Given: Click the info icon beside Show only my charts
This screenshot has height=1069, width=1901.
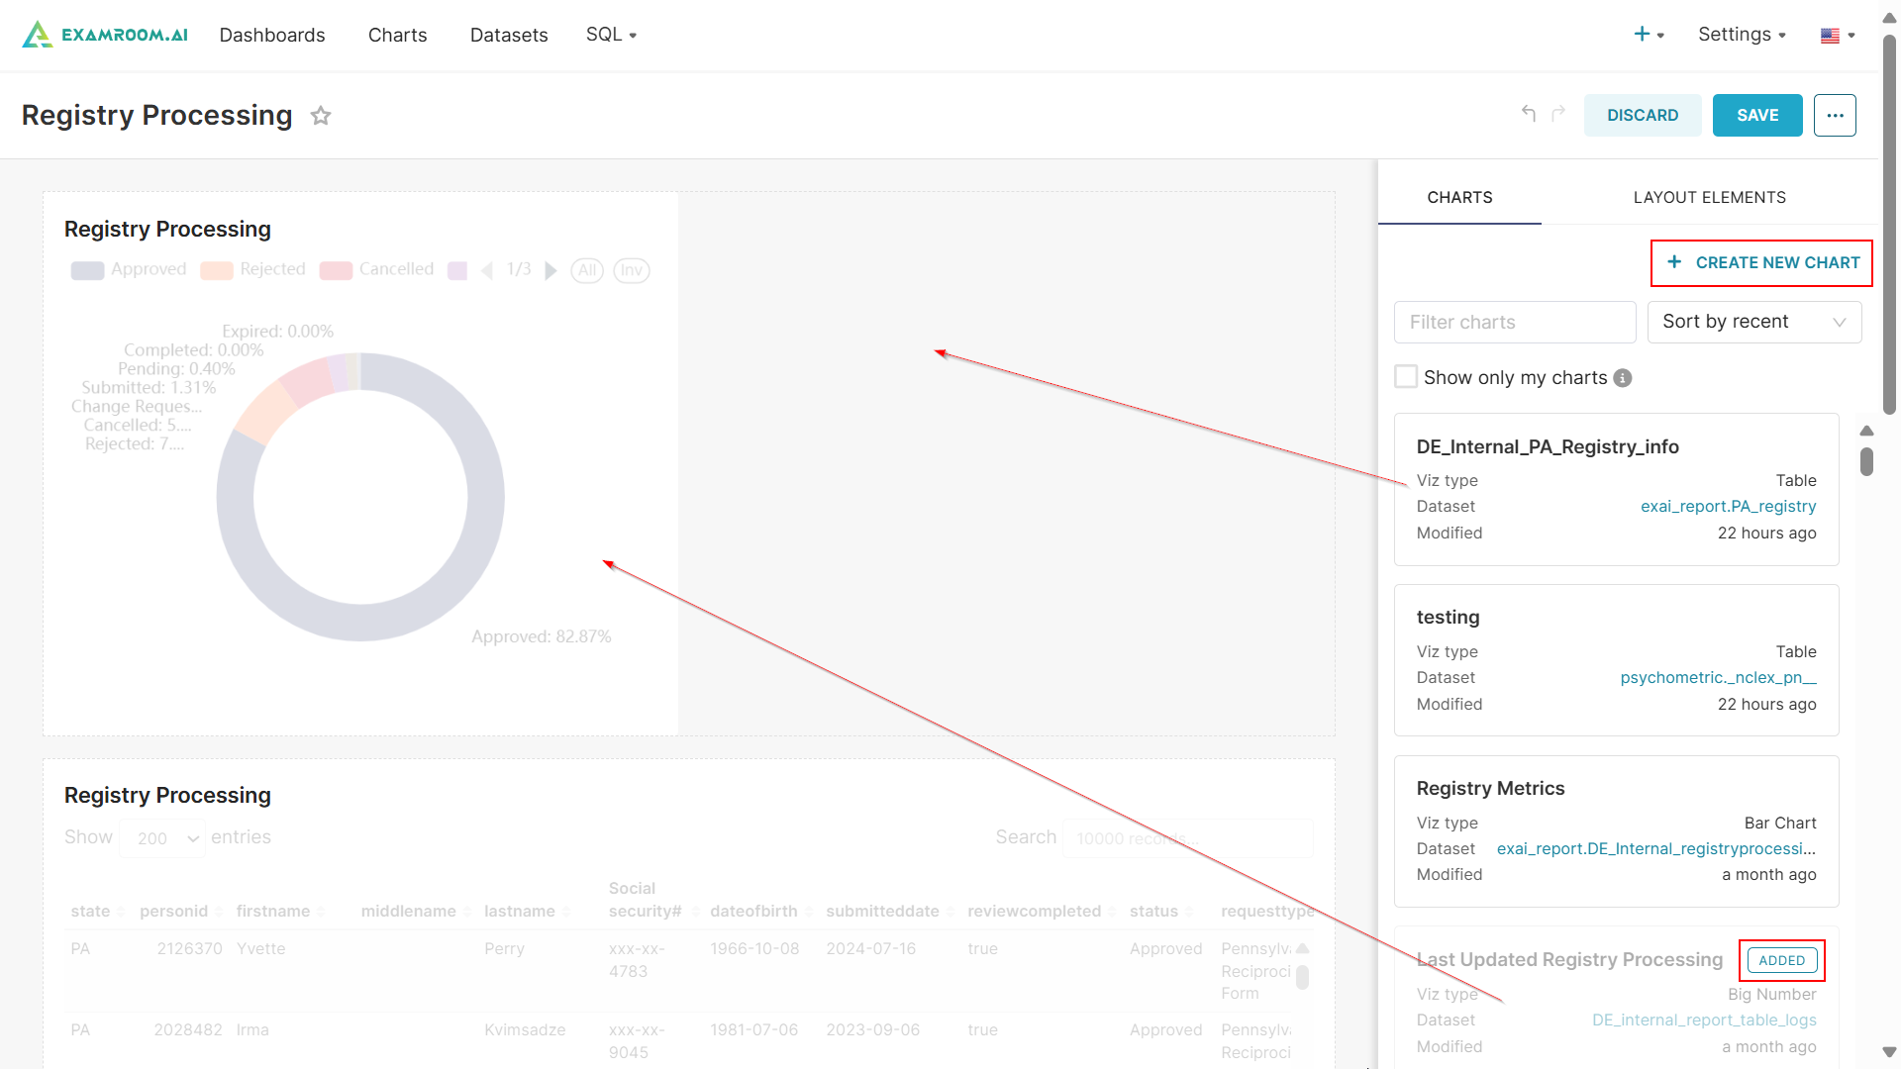Looking at the screenshot, I should pos(1623,378).
